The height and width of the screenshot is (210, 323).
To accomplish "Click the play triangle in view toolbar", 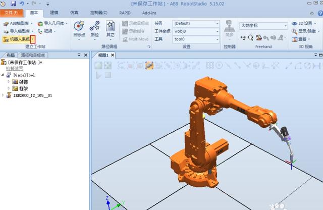I will point(98,75).
